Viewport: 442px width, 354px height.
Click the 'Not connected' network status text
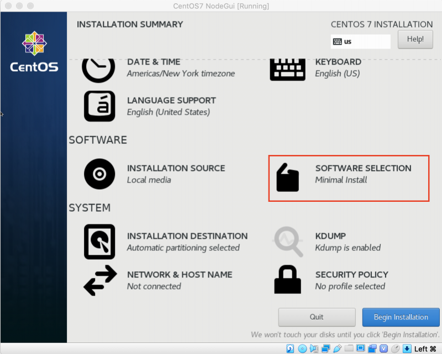154,286
